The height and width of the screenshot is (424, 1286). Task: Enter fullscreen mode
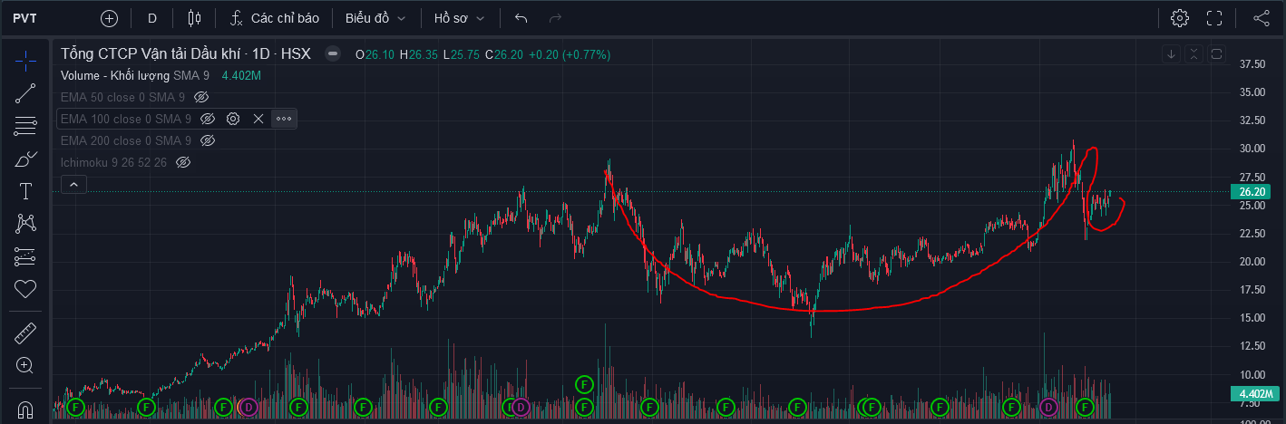click(x=1215, y=18)
